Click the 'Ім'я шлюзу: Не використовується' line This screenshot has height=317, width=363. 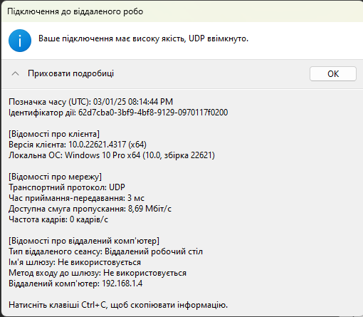[x=75, y=262]
